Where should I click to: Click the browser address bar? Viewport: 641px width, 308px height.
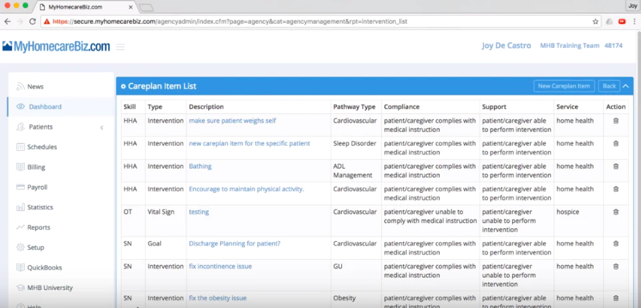(x=319, y=21)
